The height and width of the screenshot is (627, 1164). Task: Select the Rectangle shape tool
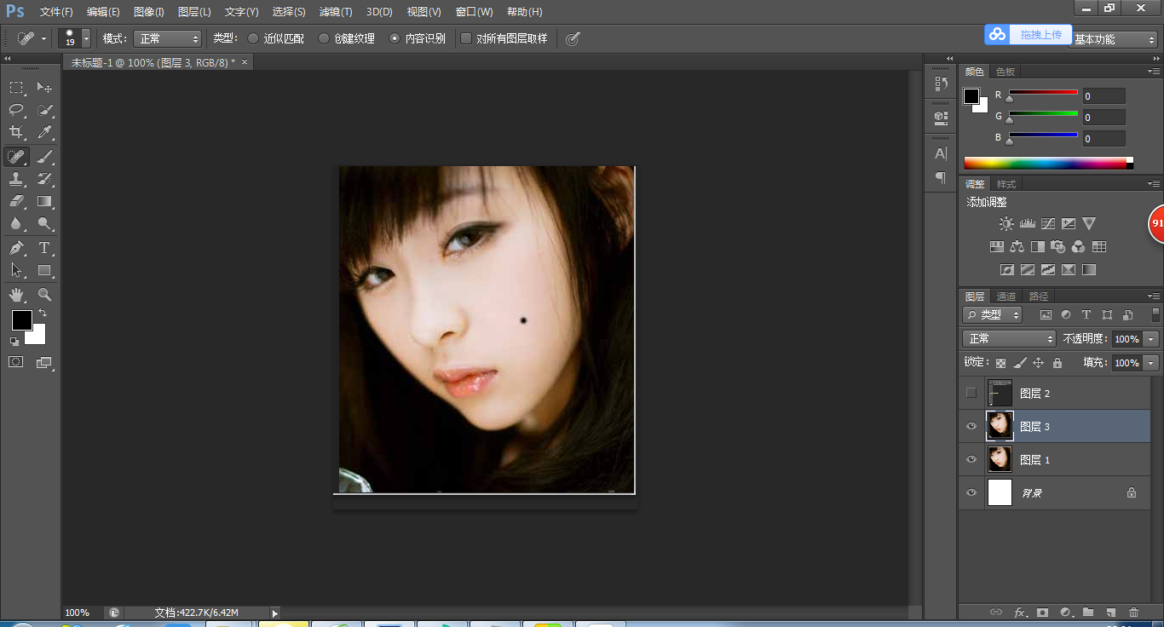(44, 270)
